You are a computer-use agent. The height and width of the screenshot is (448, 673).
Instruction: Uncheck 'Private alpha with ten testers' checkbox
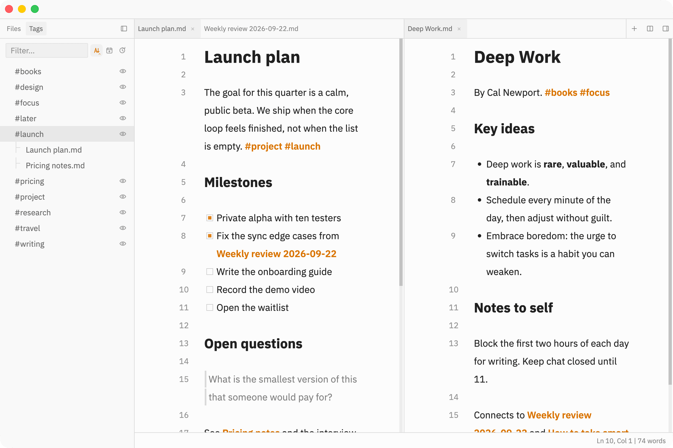[x=210, y=218]
